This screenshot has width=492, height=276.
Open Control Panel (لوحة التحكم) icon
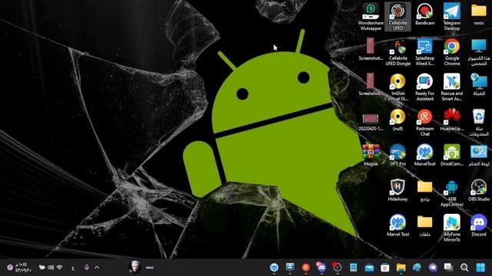478,155
